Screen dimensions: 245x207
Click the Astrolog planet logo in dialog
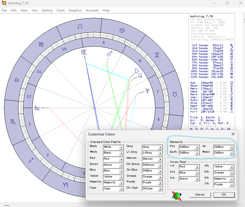click(x=177, y=196)
